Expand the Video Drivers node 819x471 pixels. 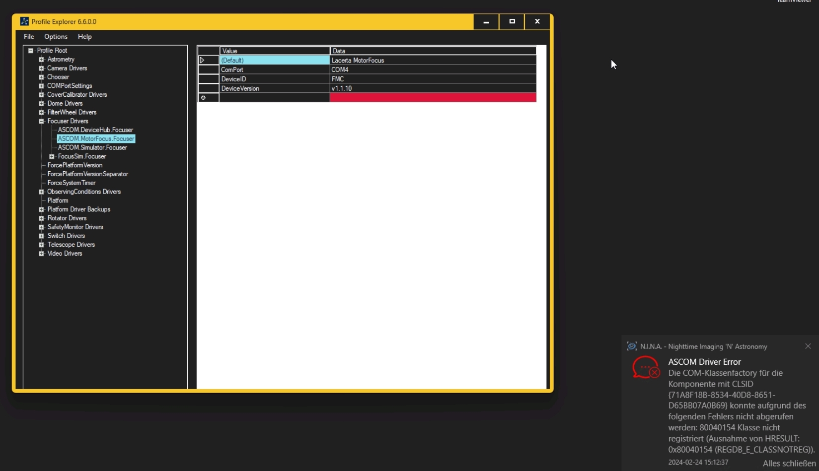(41, 254)
